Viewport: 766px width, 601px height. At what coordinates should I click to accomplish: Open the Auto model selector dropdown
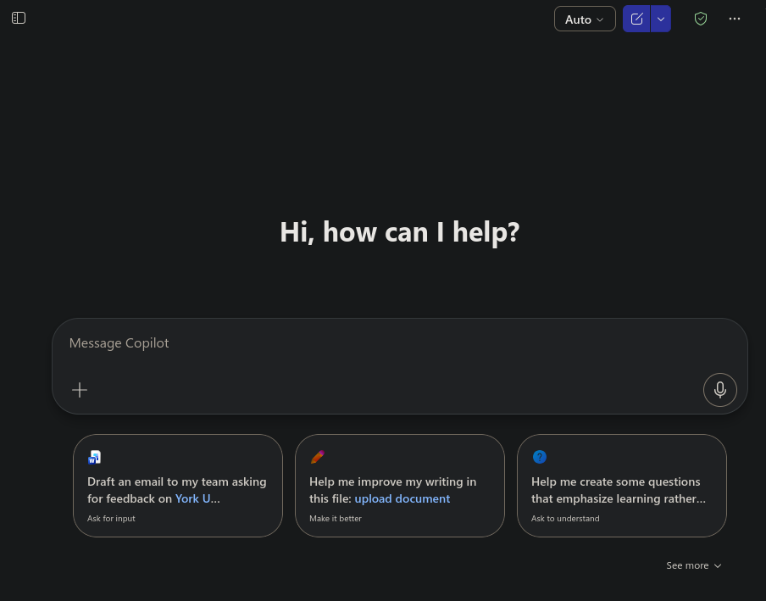click(584, 19)
